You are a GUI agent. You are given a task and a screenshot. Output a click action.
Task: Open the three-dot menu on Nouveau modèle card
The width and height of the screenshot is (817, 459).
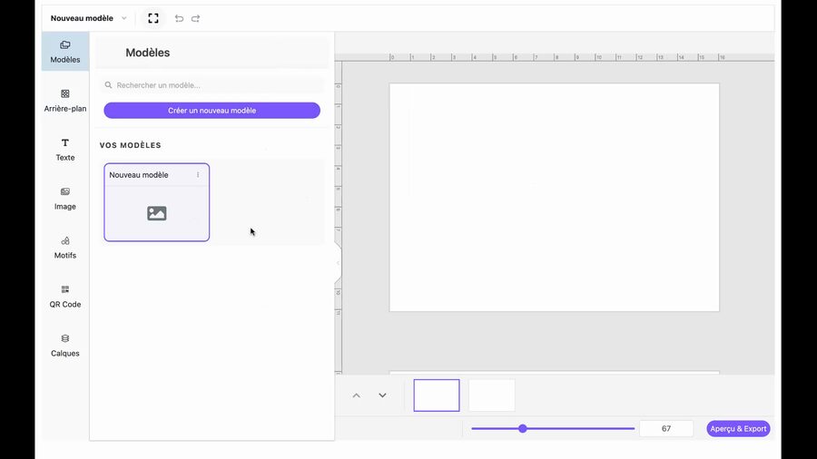tap(198, 175)
